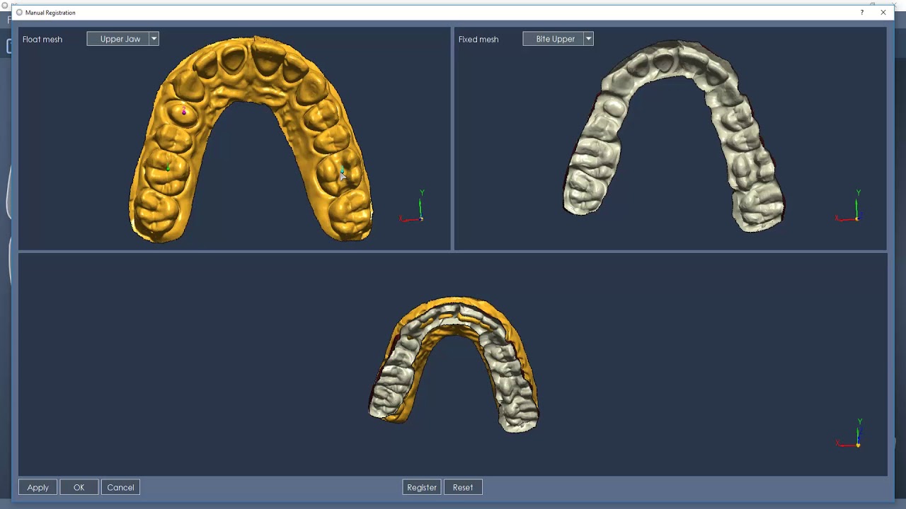Open the Float mesh Upper Jaw dropdown

click(x=122, y=39)
